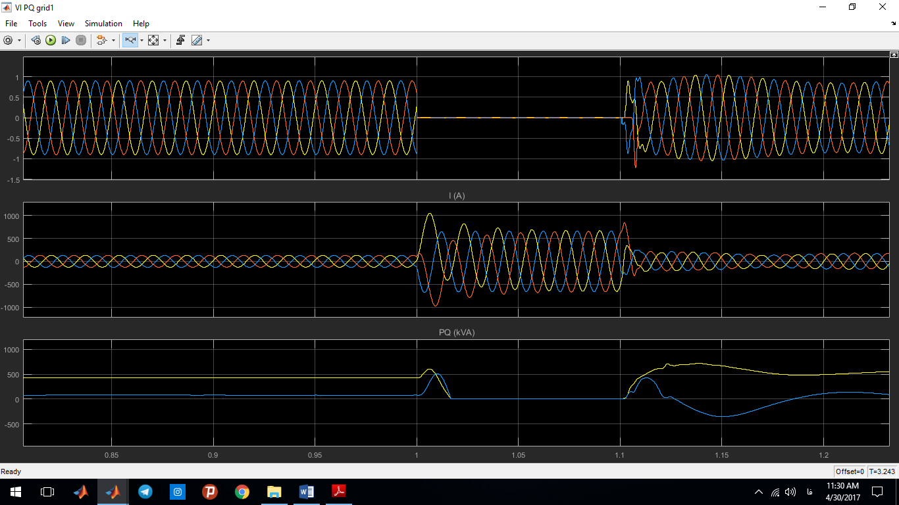The height and width of the screenshot is (505, 899).
Task: Expand the Scale Axes dropdown arrow
Action: 165,40
